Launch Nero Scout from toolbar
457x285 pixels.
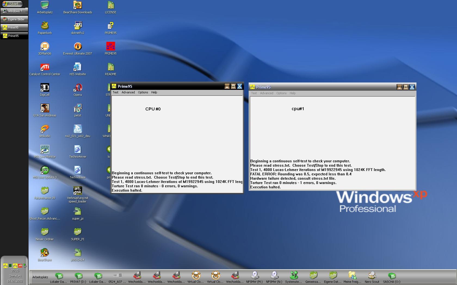[x=372, y=278]
